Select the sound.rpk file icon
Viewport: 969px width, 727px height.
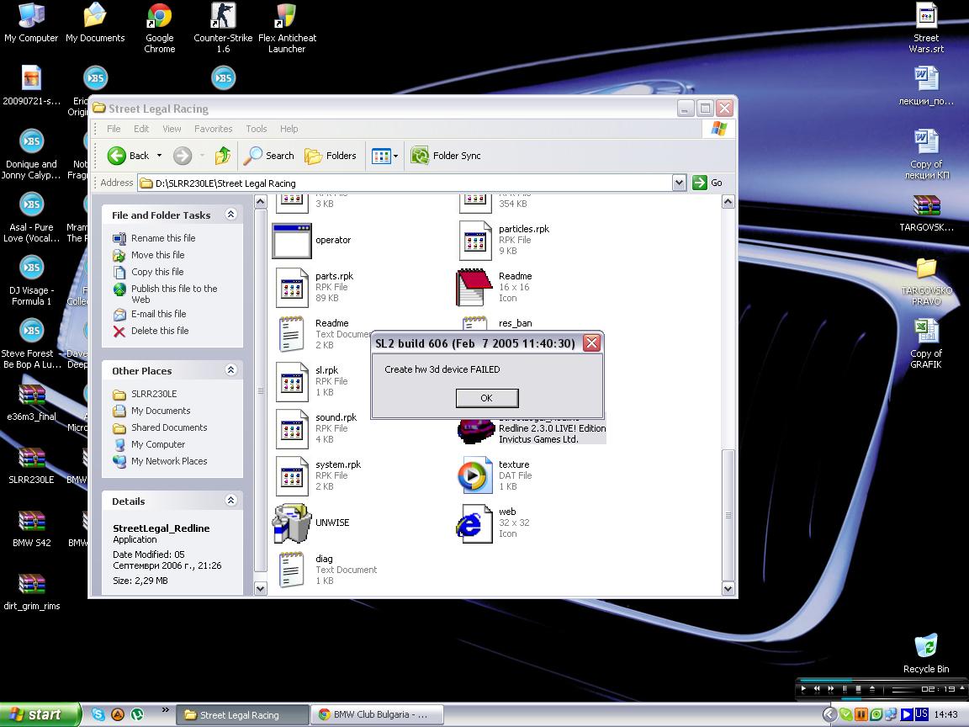click(292, 428)
